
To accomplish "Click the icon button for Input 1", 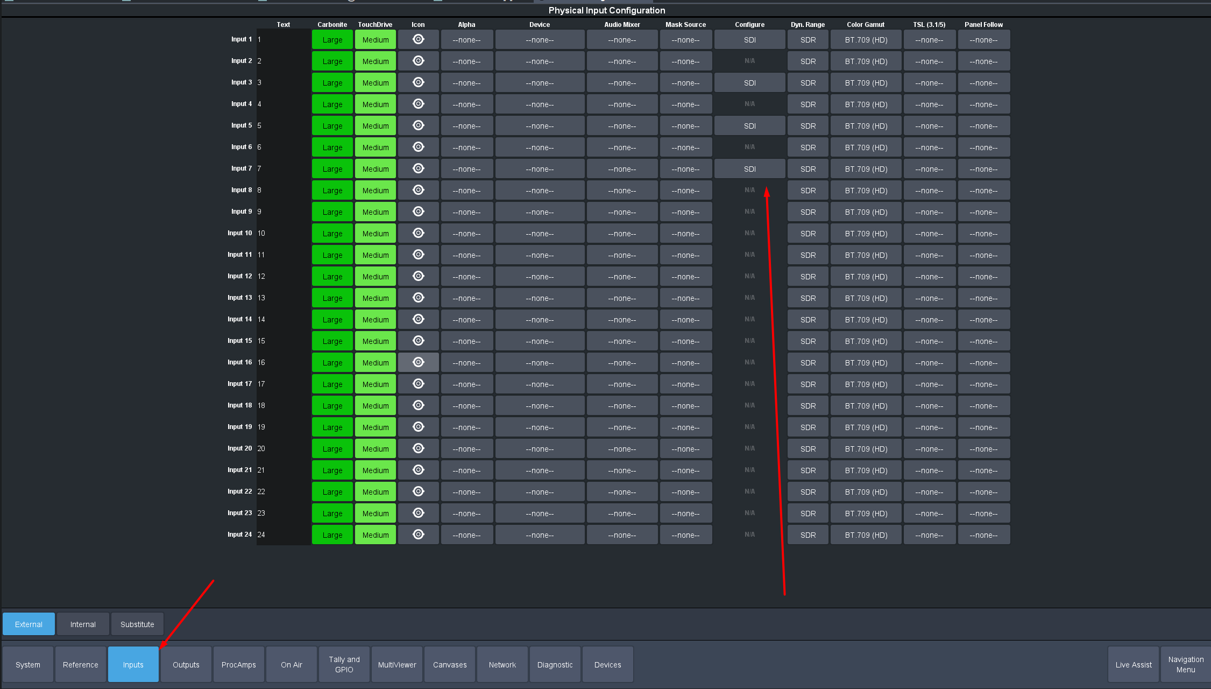I will 418,39.
